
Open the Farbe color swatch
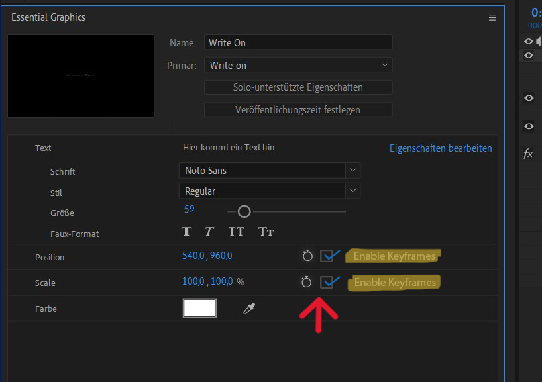click(199, 308)
